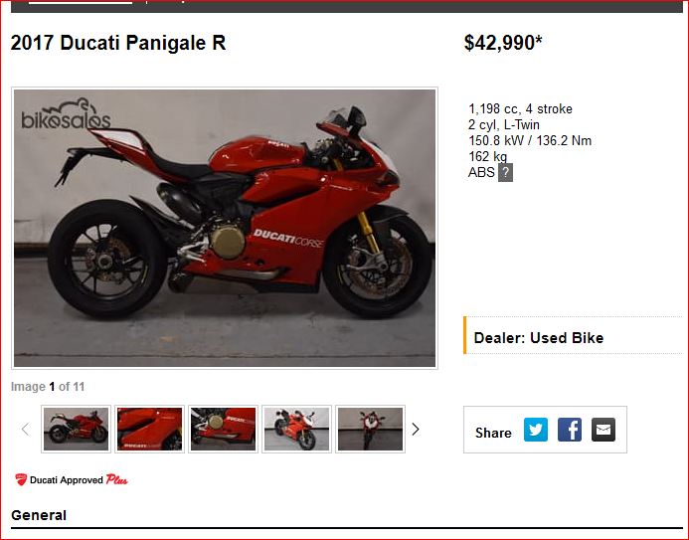Viewport: 689px width, 540px height.
Task: Select fifth thumbnail showing bike front view
Action: pyautogui.click(x=370, y=429)
